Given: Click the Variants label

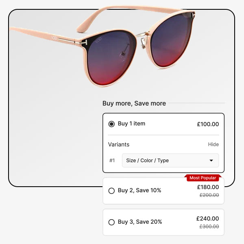Looking at the screenshot, I should (x=119, y=144).
